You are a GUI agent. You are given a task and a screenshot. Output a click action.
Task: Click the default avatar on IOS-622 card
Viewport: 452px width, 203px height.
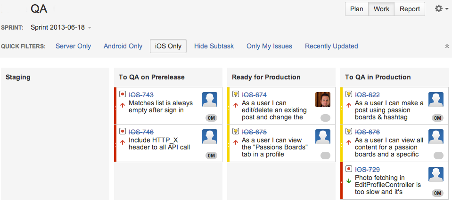436,100
